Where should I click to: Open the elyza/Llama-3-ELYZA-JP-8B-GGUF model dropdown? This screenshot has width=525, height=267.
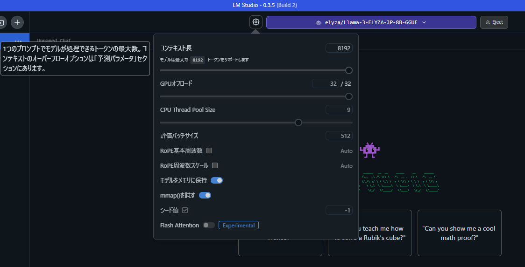(371, 22)
